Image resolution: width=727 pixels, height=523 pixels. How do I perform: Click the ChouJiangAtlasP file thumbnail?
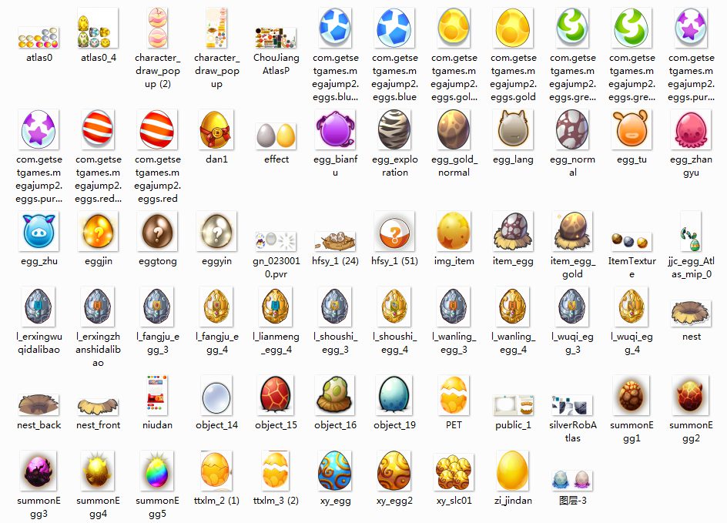tap(276, 37)
